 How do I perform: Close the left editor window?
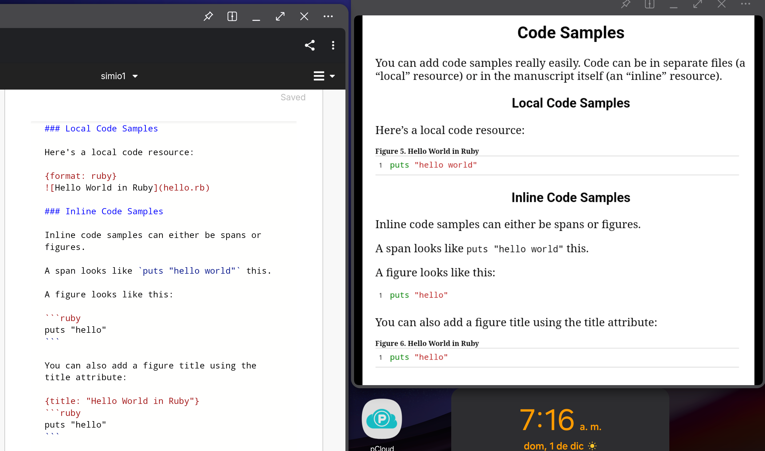coord(304,16)
